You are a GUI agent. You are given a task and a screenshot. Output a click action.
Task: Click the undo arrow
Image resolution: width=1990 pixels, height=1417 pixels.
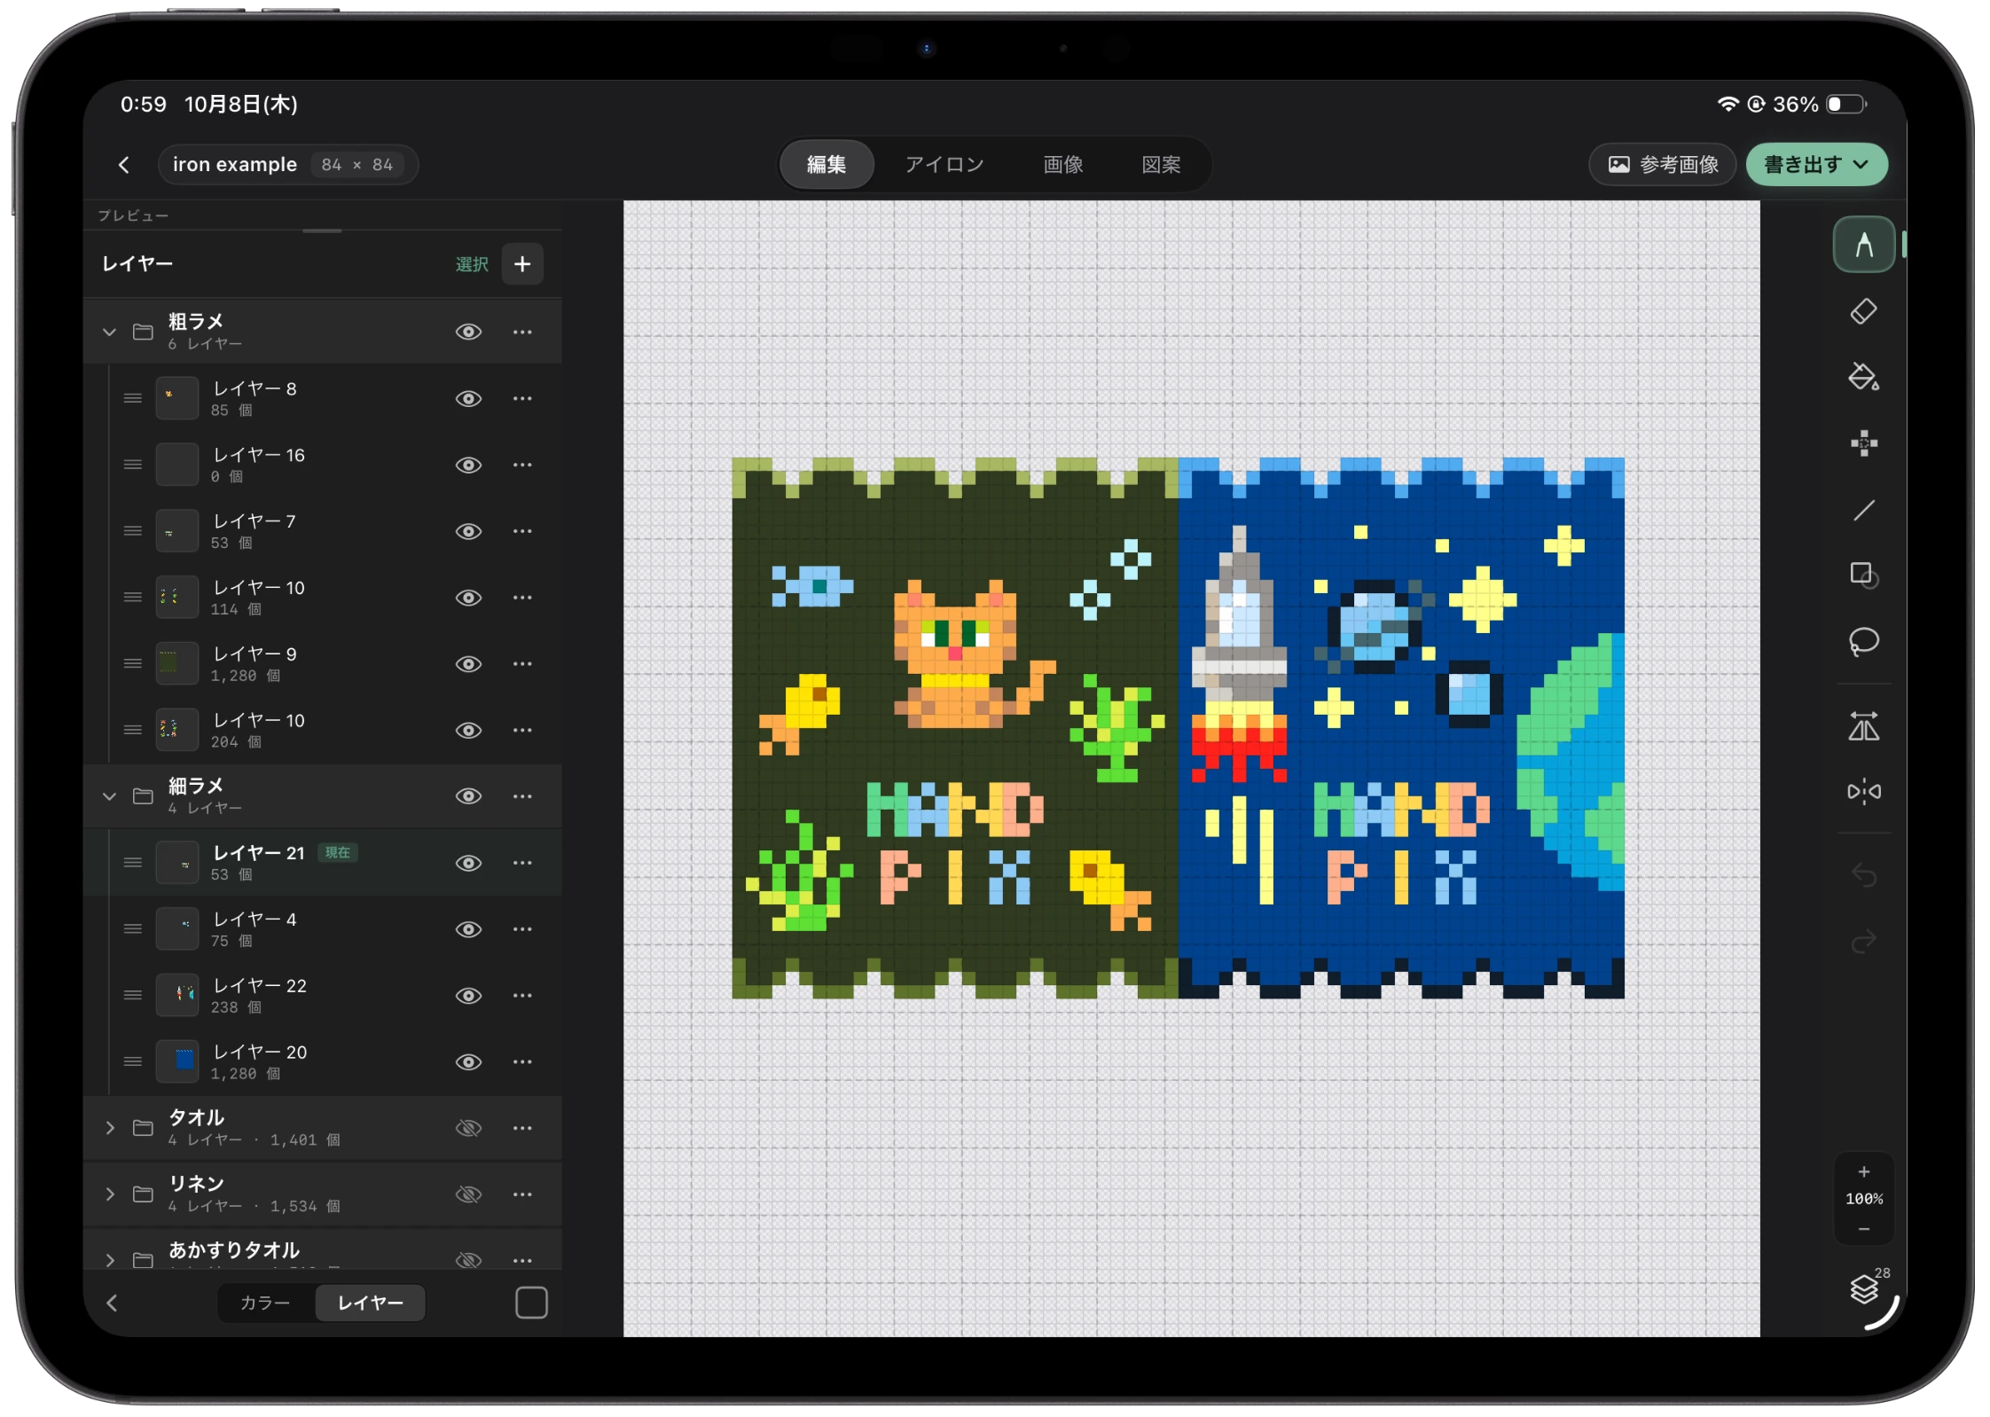click(1863, 875)
